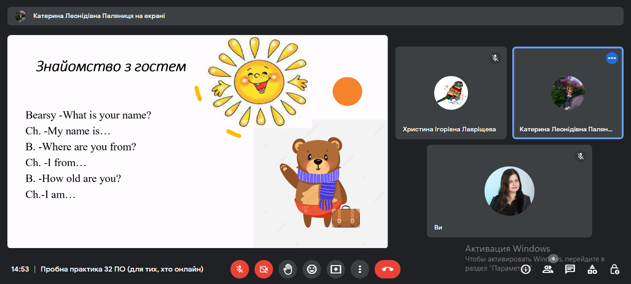The image size is (631, 284).
Task: Show the participants list
Action: pyautogui.click(x=548, y=269)
